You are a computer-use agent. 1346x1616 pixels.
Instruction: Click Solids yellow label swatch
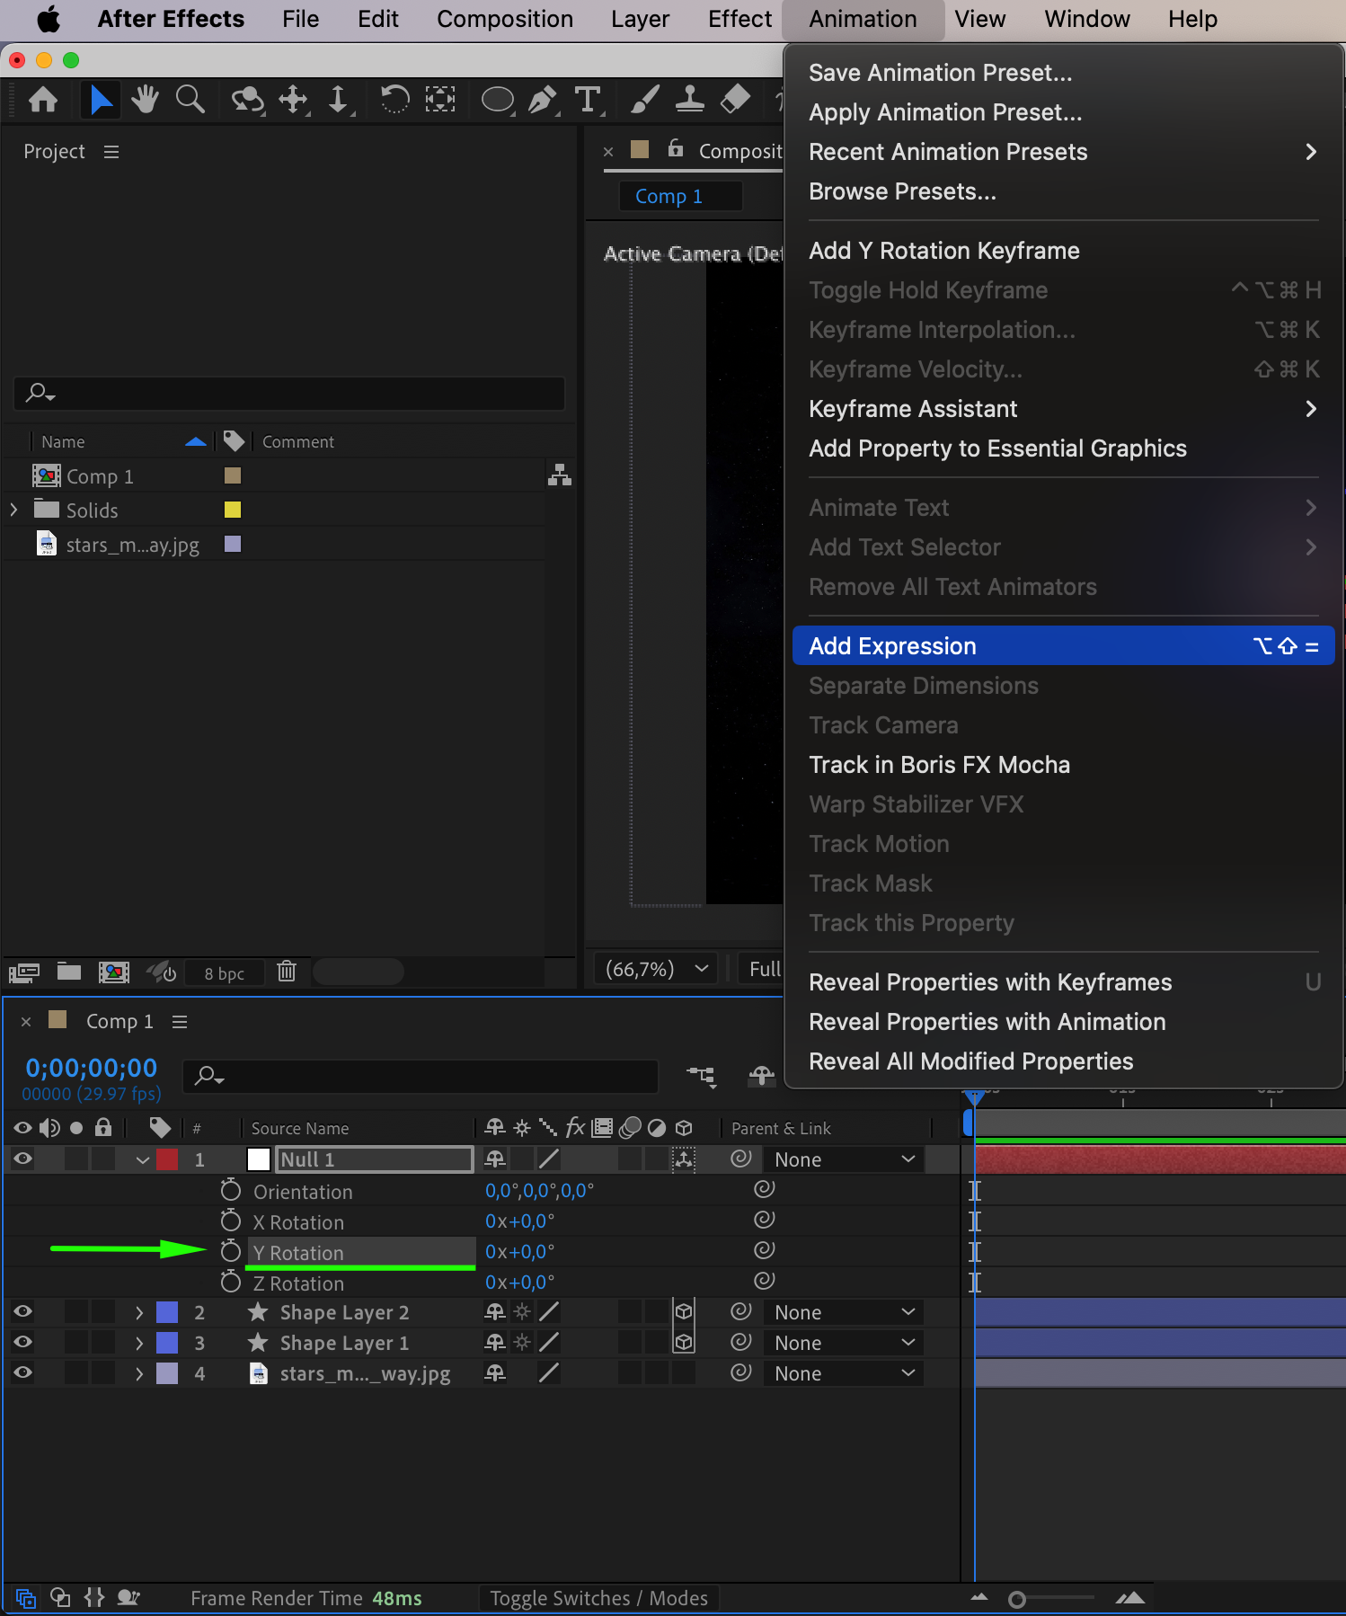(233, 510)
